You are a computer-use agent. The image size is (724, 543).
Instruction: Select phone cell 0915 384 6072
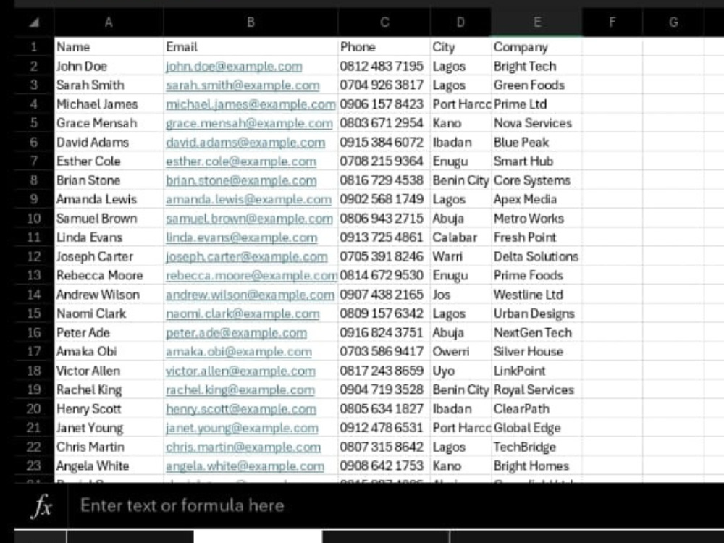[x=384, y=142]
